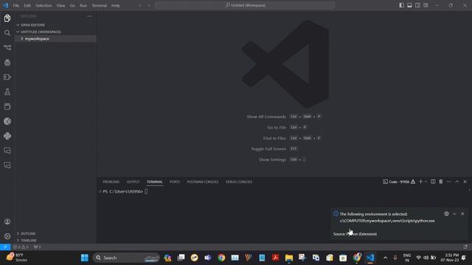The image size is (472, 265).
Task: Open the Run and Debug view
Action: [7, 62]
